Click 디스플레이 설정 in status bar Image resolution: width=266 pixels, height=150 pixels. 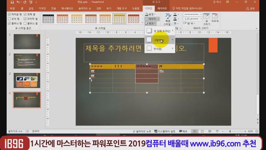165,131
